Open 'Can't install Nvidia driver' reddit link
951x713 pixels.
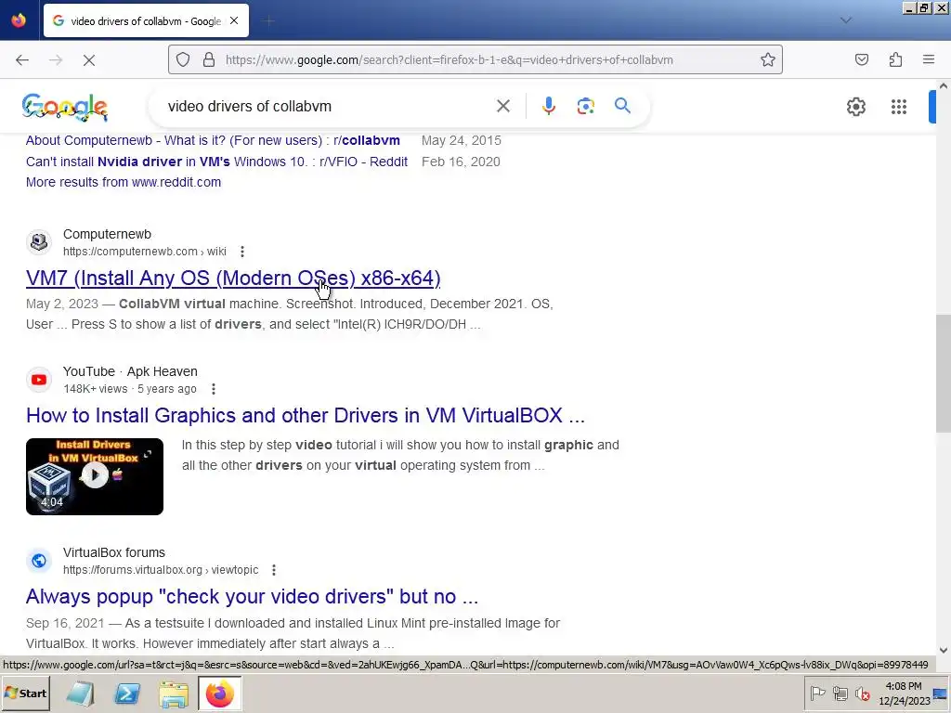pos(216,162)
